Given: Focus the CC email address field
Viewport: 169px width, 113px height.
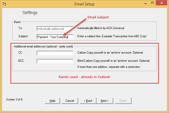Looking at the screenshot, I should 55,53.
